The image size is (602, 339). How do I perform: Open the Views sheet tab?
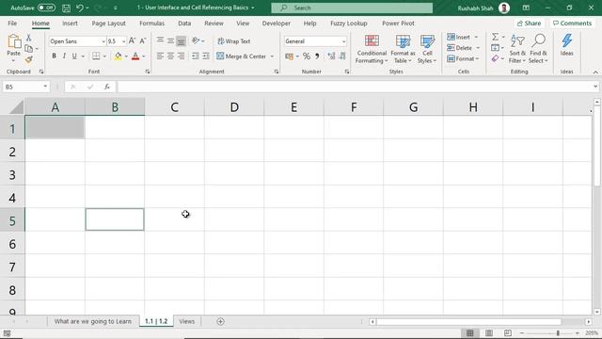click(186, 321)
